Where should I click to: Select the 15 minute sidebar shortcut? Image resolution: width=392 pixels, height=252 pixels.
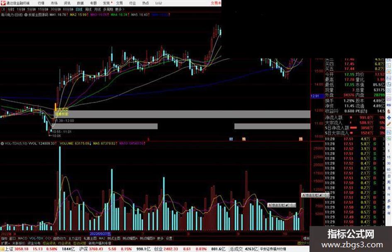pyautogui.click(x=389, y=157)
